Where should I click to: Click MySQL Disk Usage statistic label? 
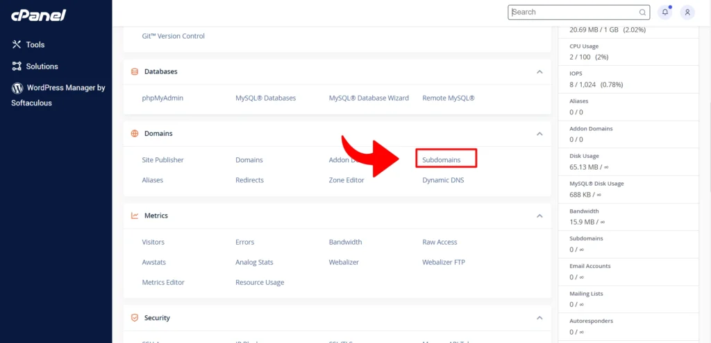[x=596, y=184]
